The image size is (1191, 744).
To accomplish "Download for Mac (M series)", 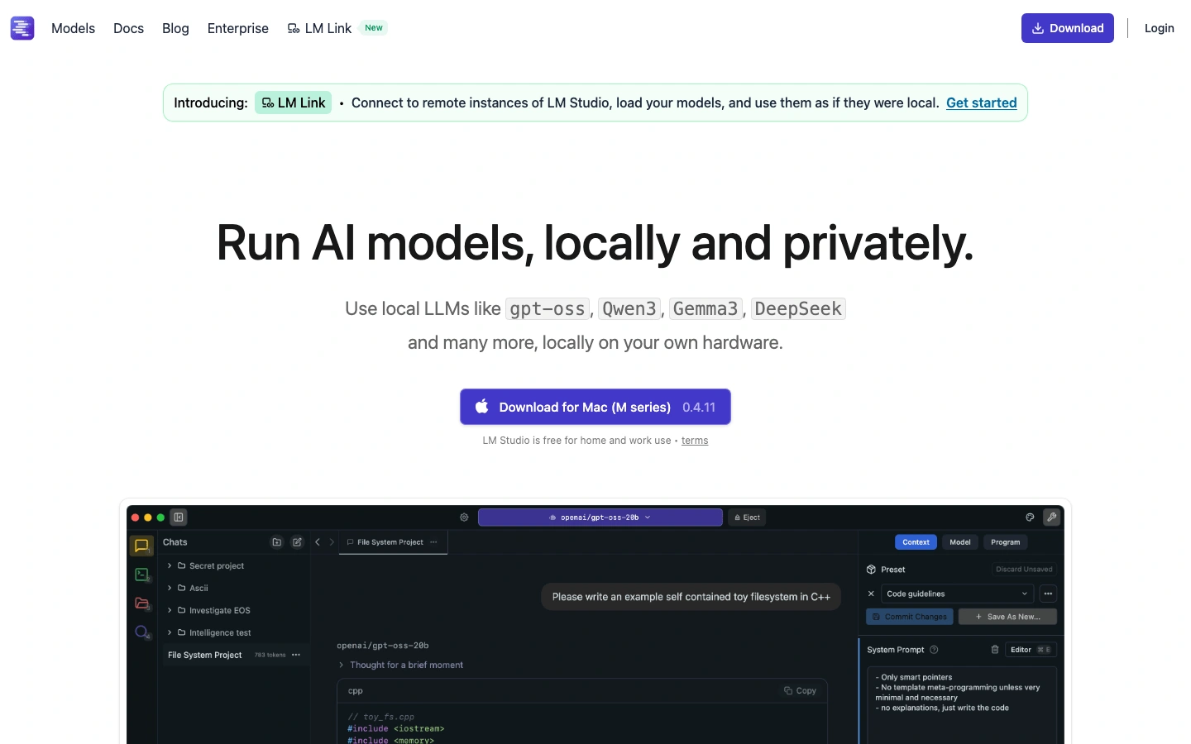I will (x=595, y=407).
